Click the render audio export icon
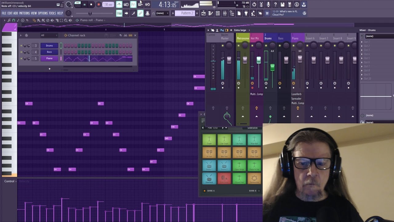 pos(290,4)
